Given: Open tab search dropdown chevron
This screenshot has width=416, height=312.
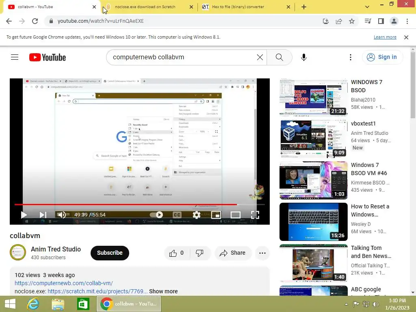Looking at the screenshot, I should point(367,7).
